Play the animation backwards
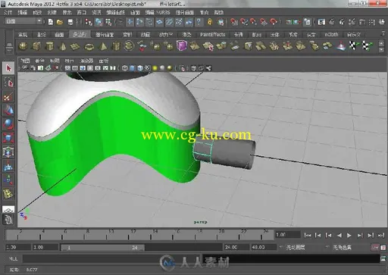 pos(339,236)
